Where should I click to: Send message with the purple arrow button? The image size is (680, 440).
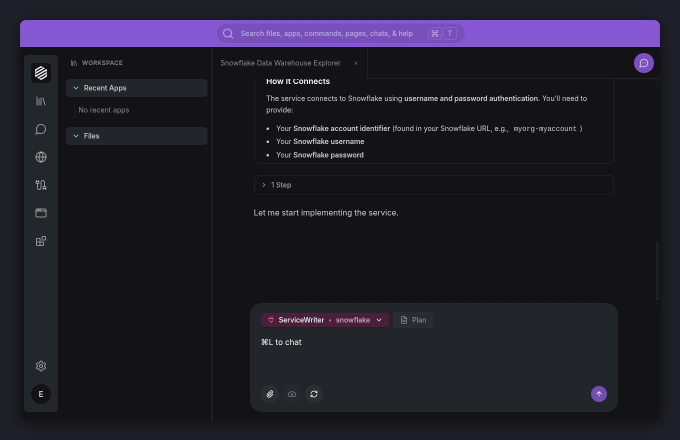click(x=599, y=394)
